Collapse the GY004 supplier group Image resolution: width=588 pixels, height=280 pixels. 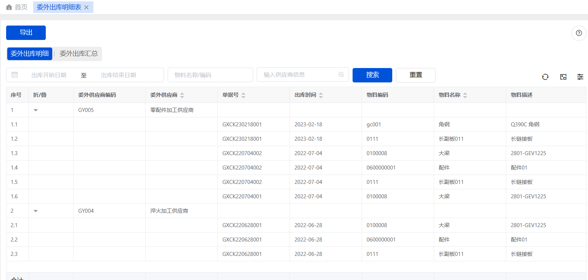coord(36,211)
